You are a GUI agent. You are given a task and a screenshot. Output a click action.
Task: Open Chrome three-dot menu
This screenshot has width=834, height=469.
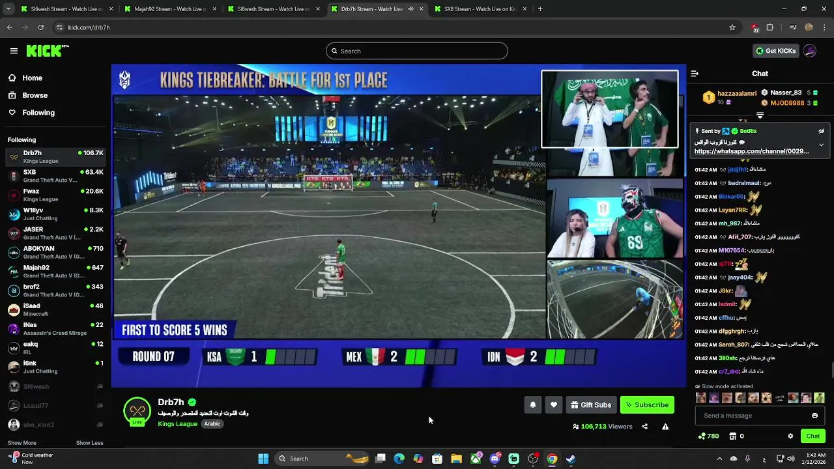click(x=824, y=27)
